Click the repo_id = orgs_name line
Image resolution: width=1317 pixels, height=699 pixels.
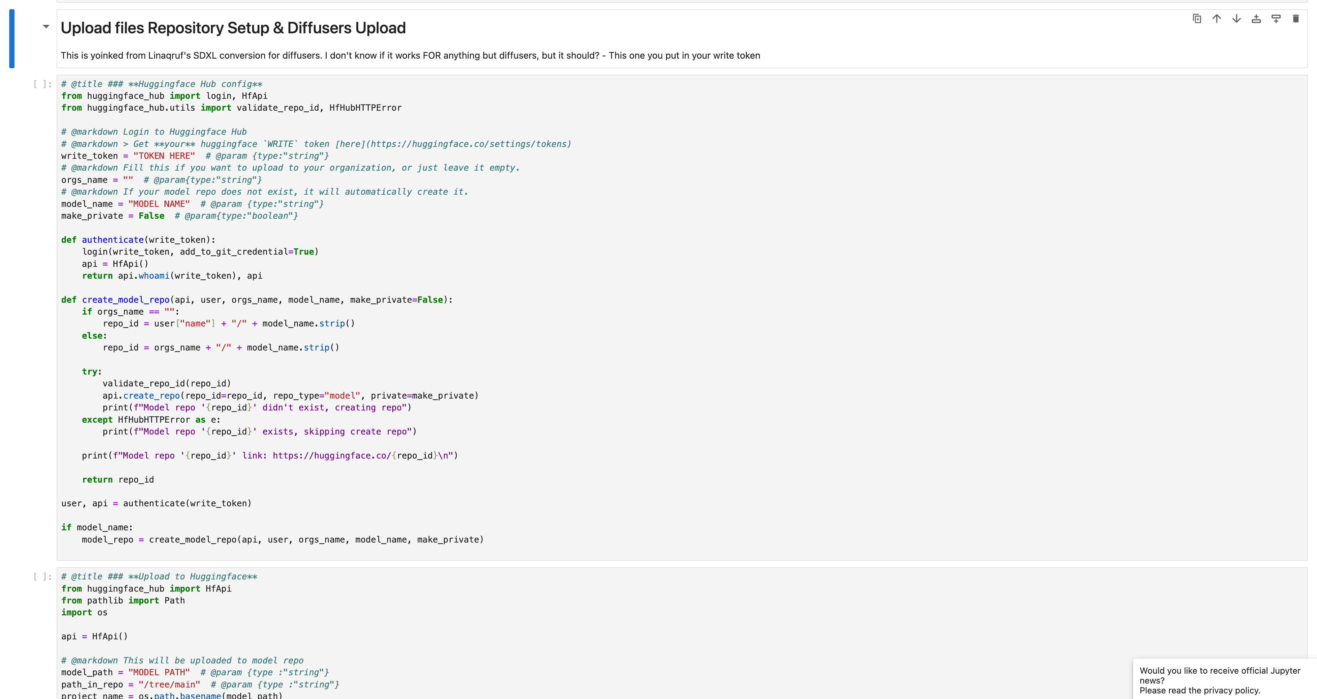point(221,348)
